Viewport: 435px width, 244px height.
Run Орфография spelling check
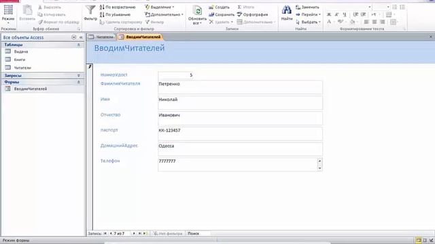[252, 15]
